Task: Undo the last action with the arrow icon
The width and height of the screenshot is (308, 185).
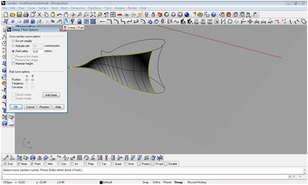Action: 59,15
